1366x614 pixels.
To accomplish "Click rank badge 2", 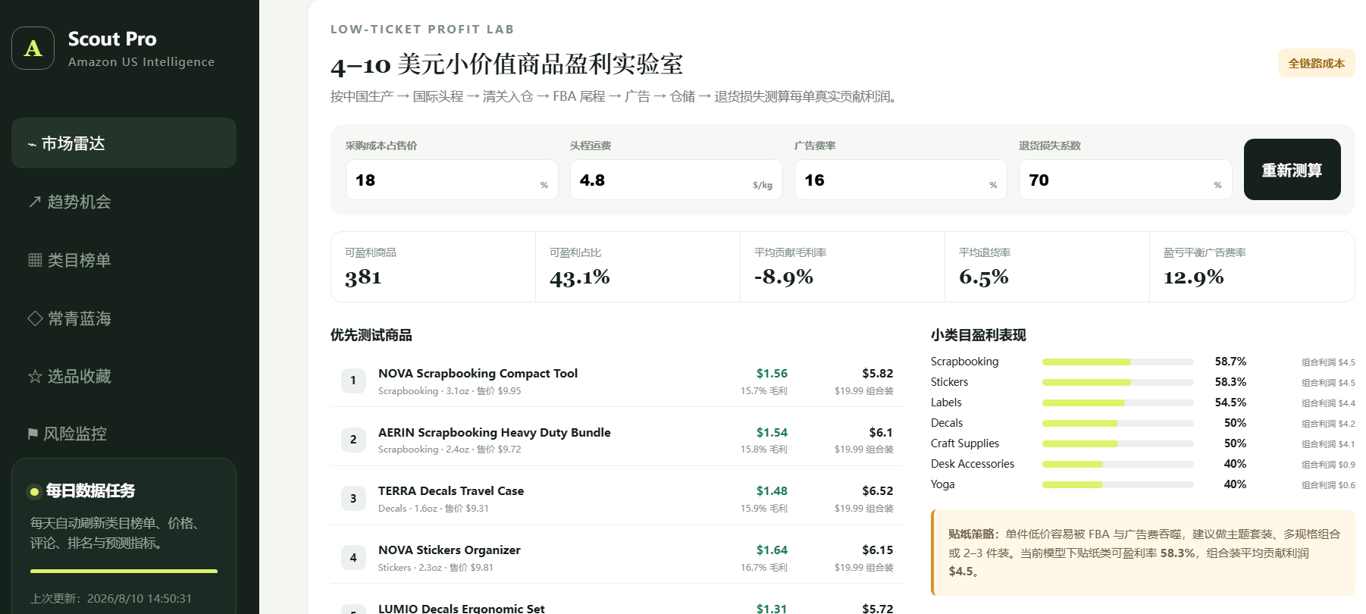I will click(x=353, y=440).
